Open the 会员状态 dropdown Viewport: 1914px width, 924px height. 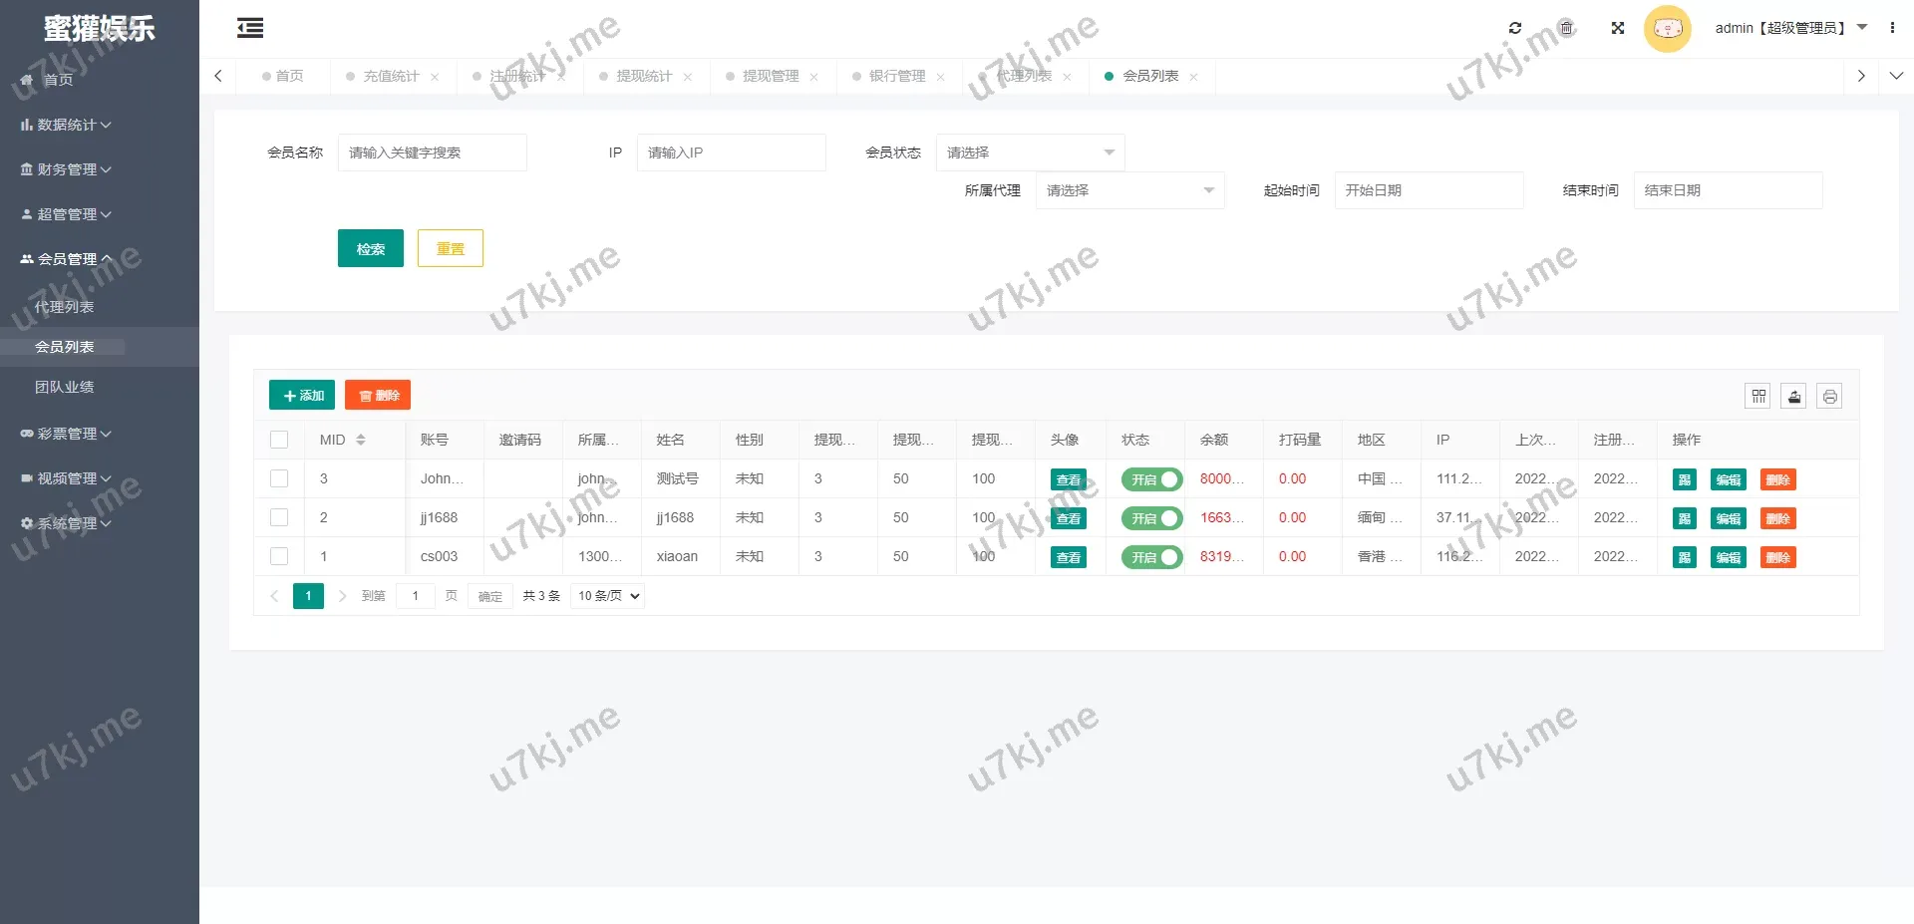coord(1030,153)
